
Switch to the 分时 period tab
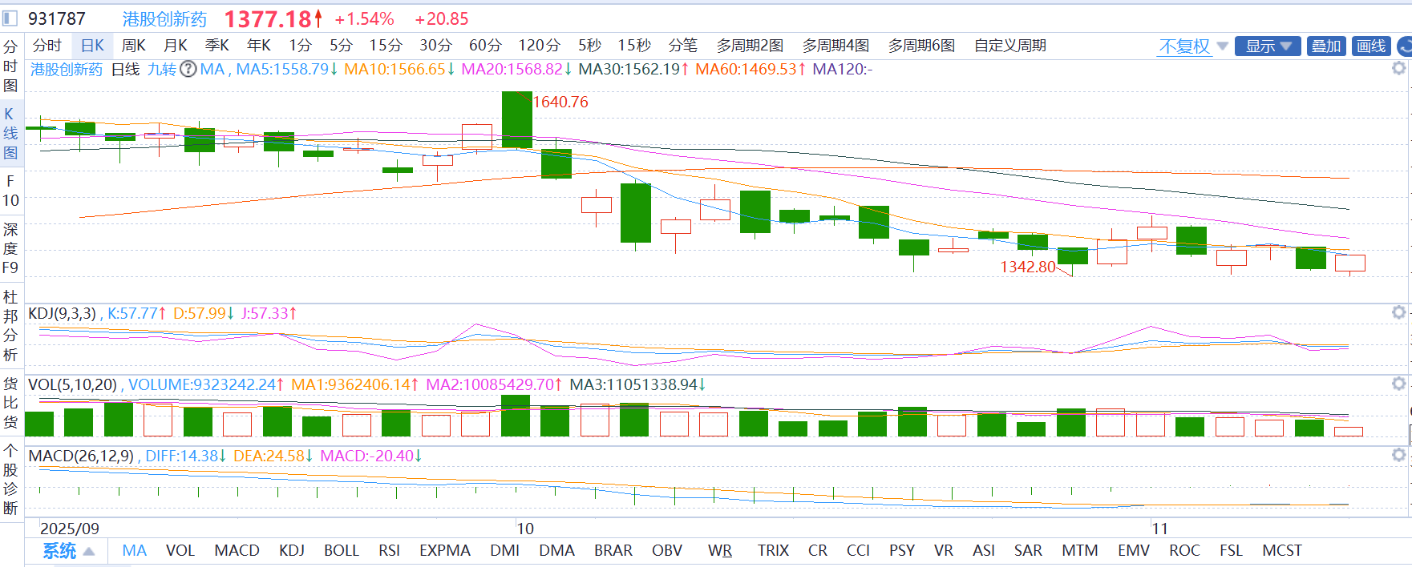(x=47, y=46)
